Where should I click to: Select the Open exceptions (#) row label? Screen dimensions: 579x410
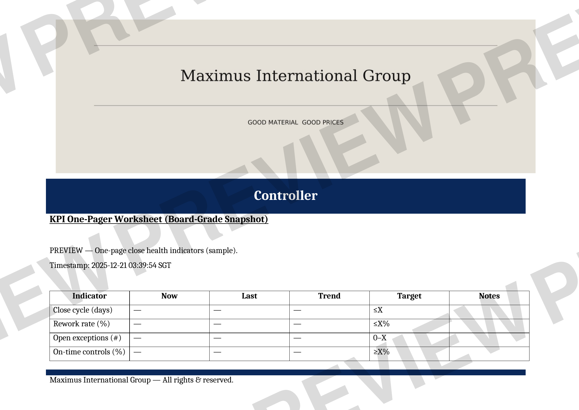click(x=88, y=338)
